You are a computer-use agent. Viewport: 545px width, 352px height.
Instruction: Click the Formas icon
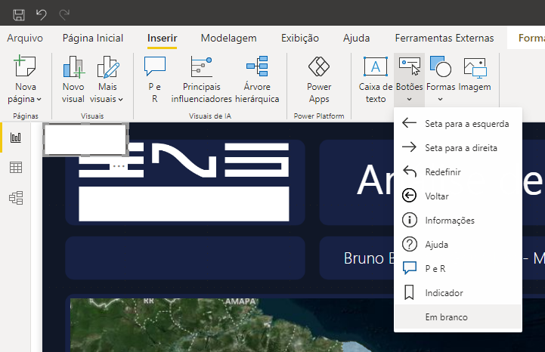pyautogui.click(x=441, y=66)
